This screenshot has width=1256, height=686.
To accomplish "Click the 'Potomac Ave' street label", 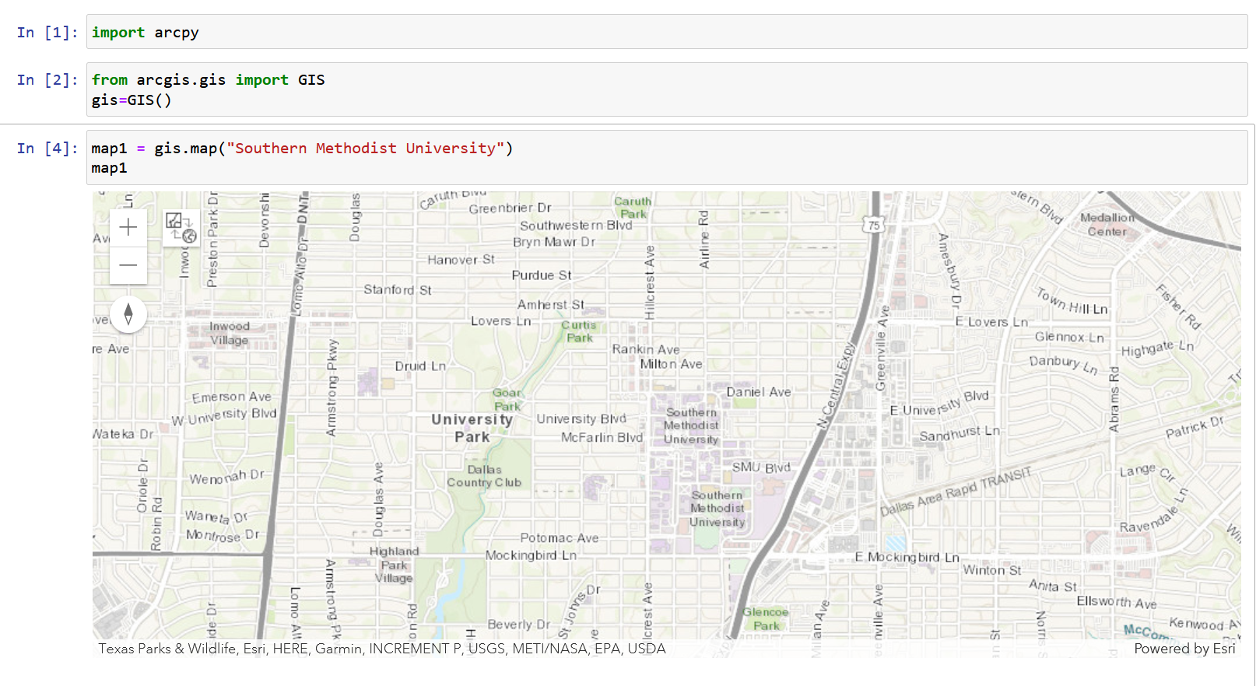I will tap(560, 538).
